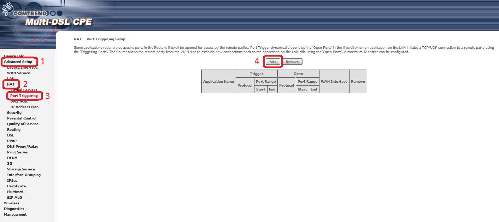Click the Remove button

pyautogui.click(x=292, y=62)
